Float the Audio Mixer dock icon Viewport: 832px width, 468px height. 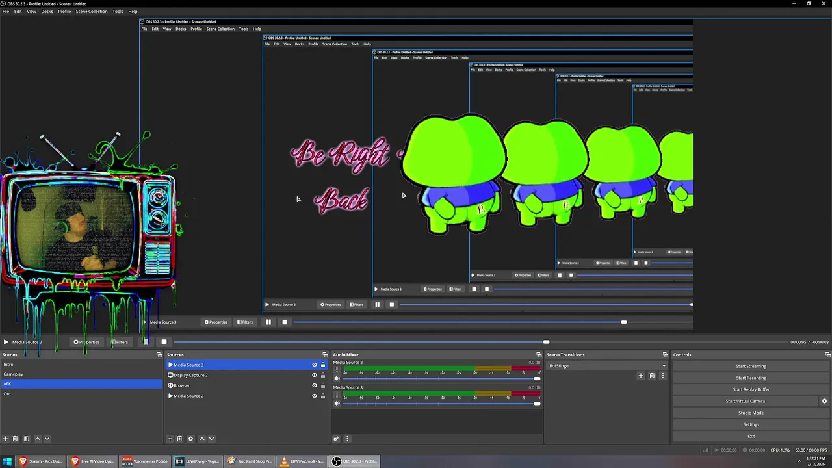point(538,355)
